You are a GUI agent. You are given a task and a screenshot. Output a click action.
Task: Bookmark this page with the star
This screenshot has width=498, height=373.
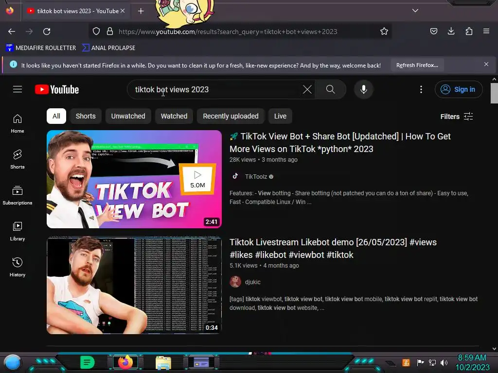[x=384, y=32]
